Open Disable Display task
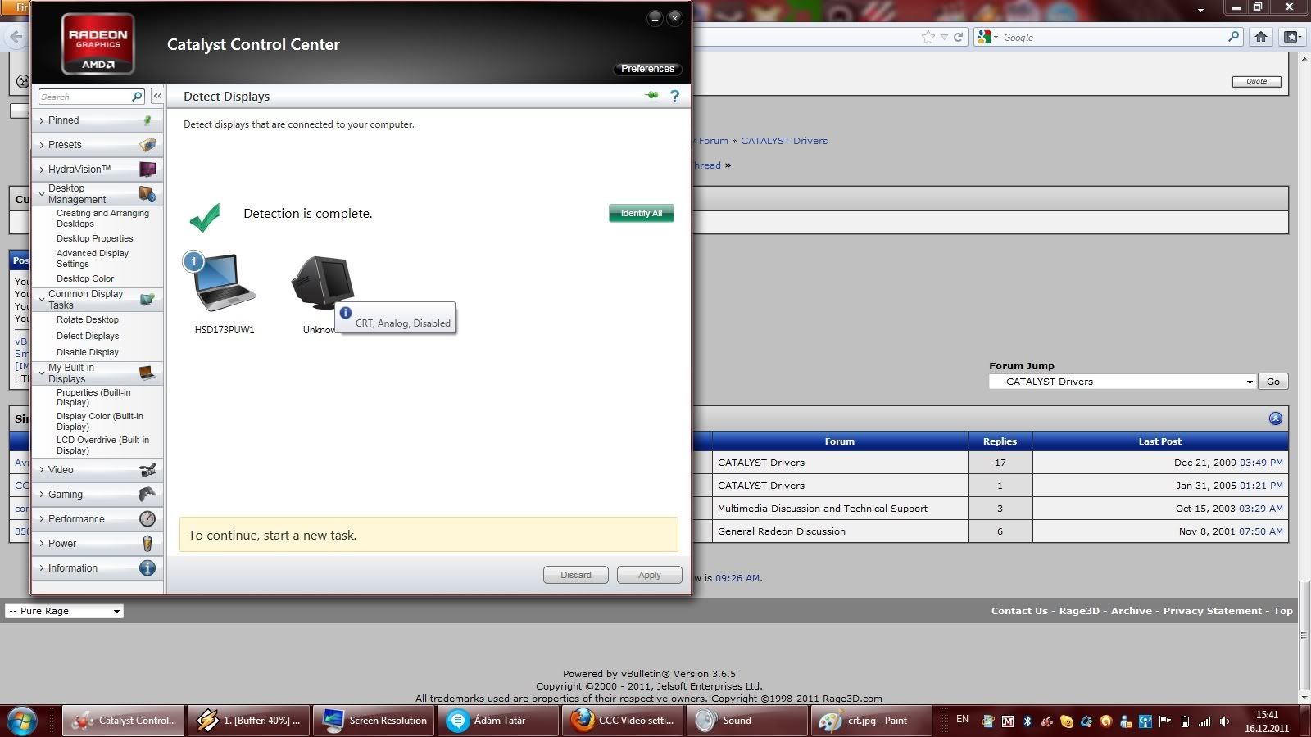1311x737 pixels. [88, 352]
